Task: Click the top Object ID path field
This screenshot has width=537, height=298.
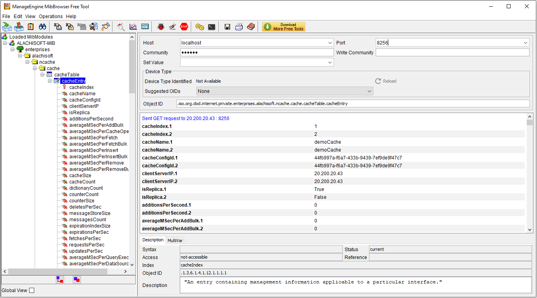Action: click(353, 104)
